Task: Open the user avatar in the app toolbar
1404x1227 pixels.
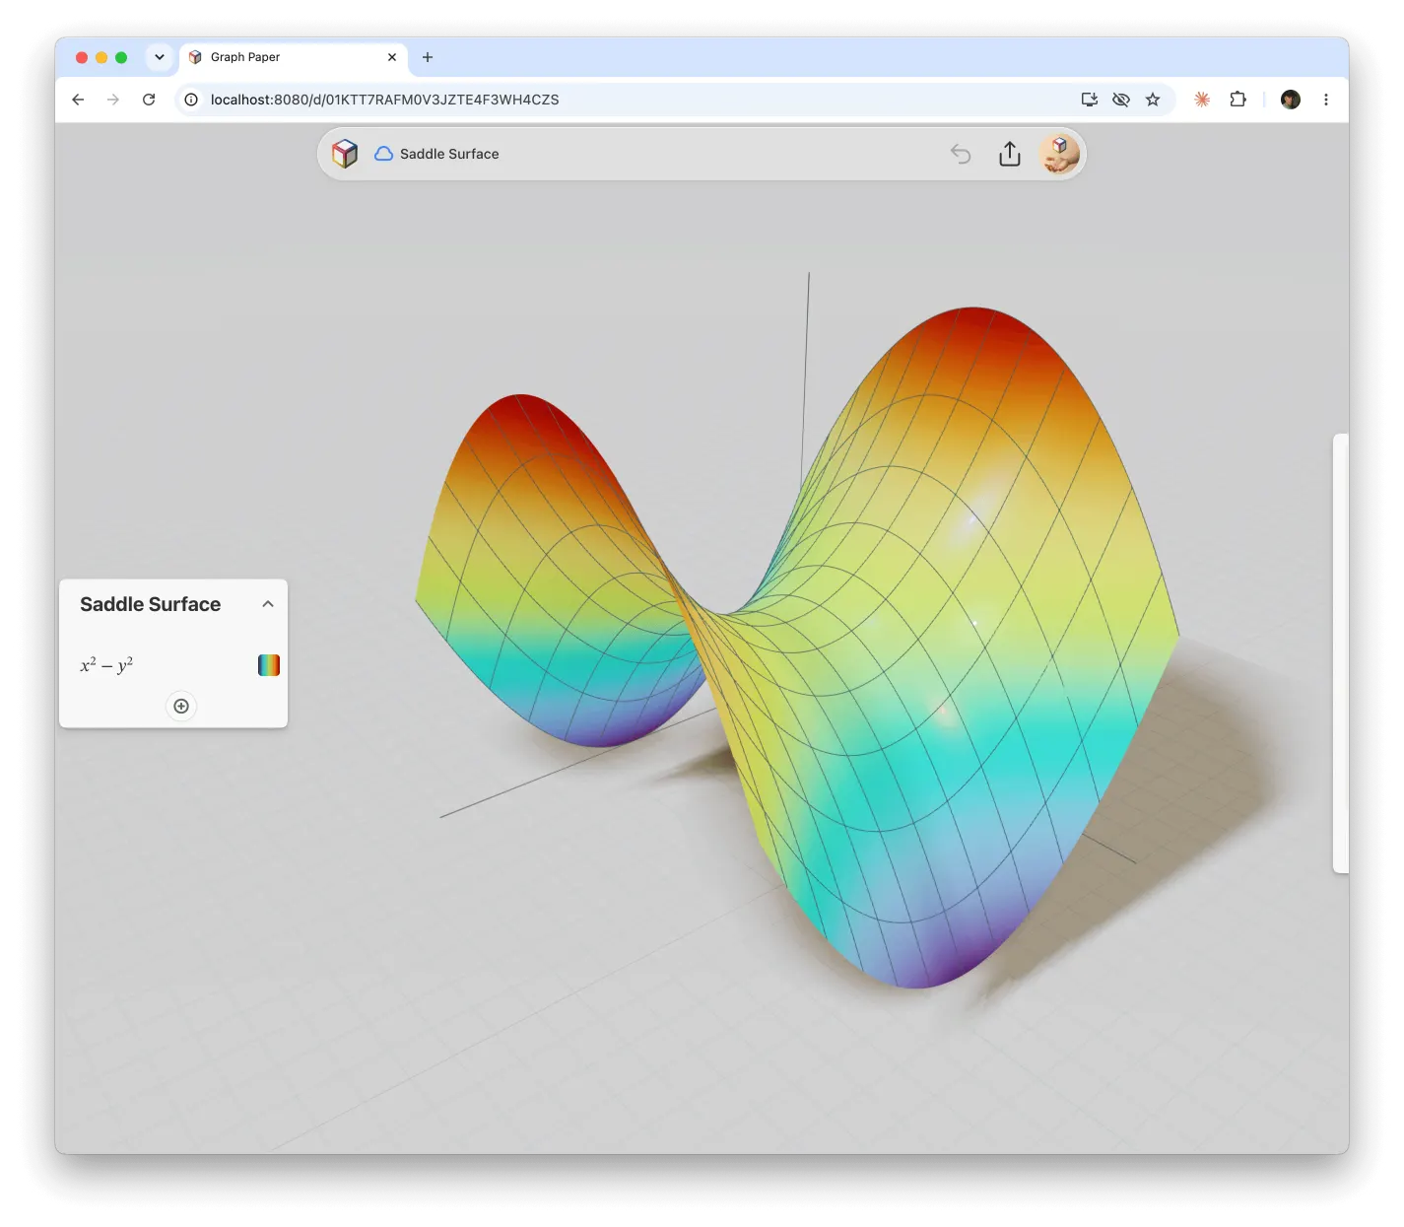Action: click(1060, 154)
